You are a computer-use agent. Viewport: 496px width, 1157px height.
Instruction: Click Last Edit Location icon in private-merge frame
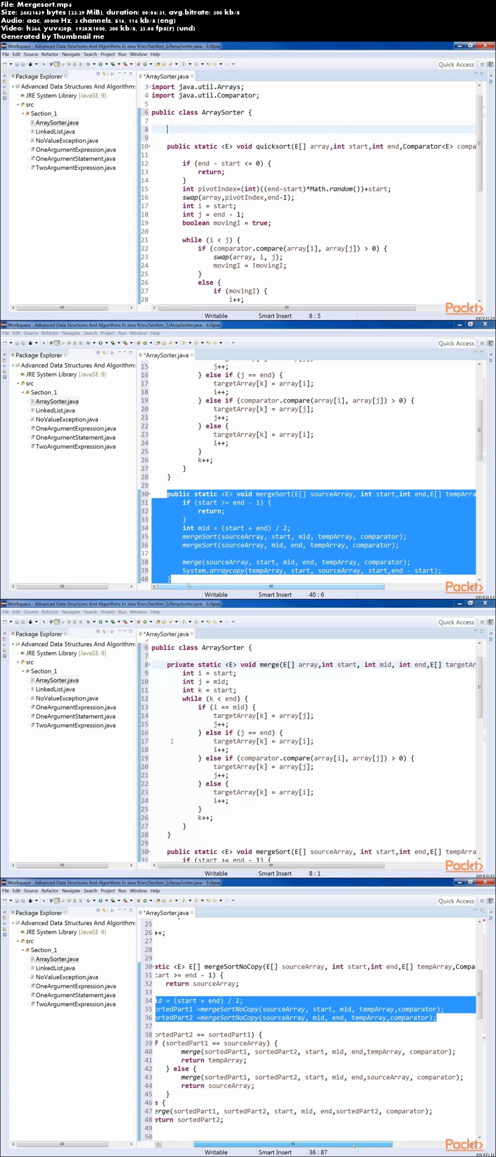click(x=208, y=622)
